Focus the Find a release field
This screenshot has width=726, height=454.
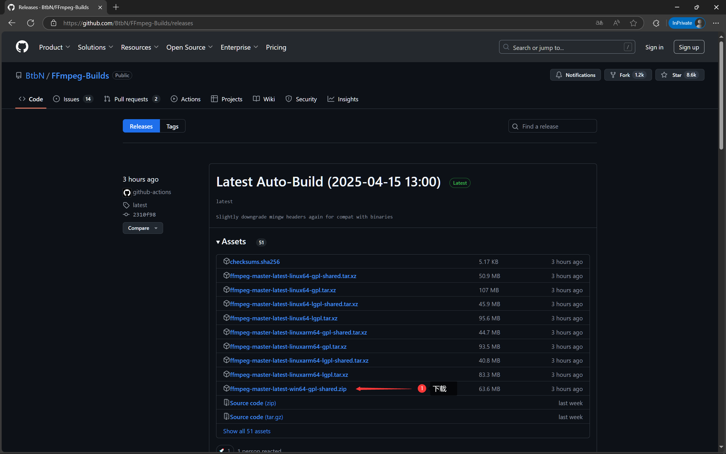point(552,126)
